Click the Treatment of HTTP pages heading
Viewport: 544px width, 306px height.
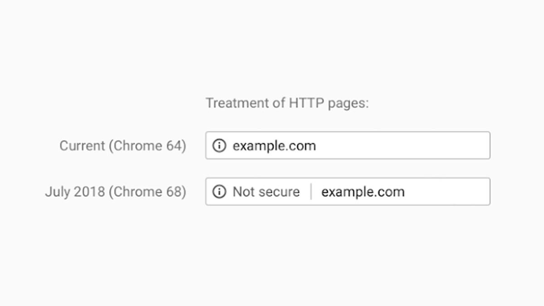(287, 103)
